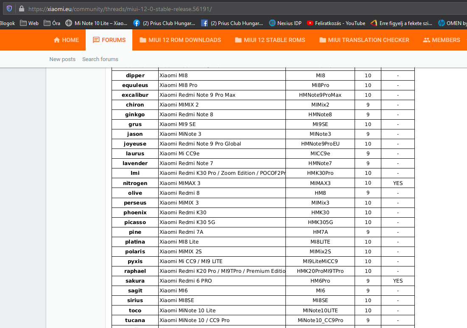Click the "Xiaomi Redmi K30 5G" cell
Screen dimensions: 467x328
point(222,222)
